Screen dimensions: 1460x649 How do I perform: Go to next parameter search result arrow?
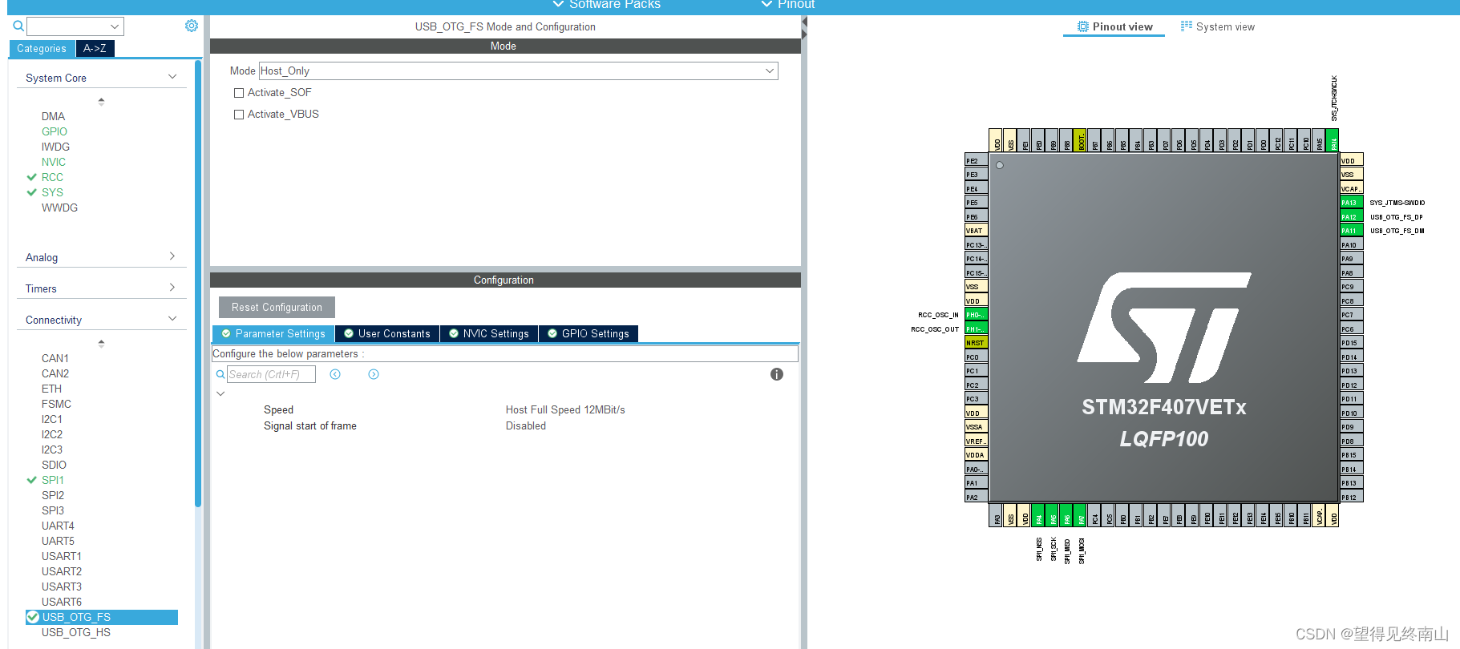click(x=374, y=374)
